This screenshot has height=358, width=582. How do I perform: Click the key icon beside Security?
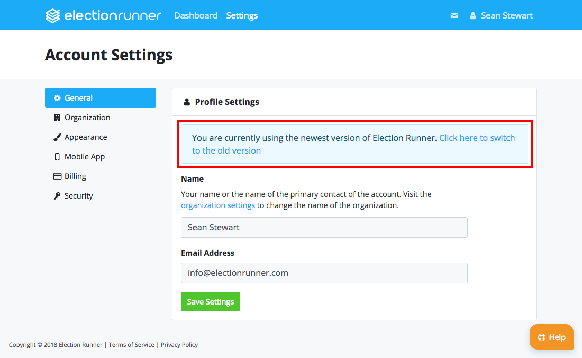pos(57,196)
